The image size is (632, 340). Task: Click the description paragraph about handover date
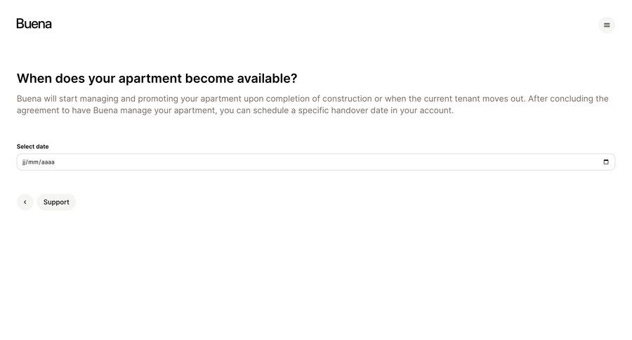tap(312, 105)
